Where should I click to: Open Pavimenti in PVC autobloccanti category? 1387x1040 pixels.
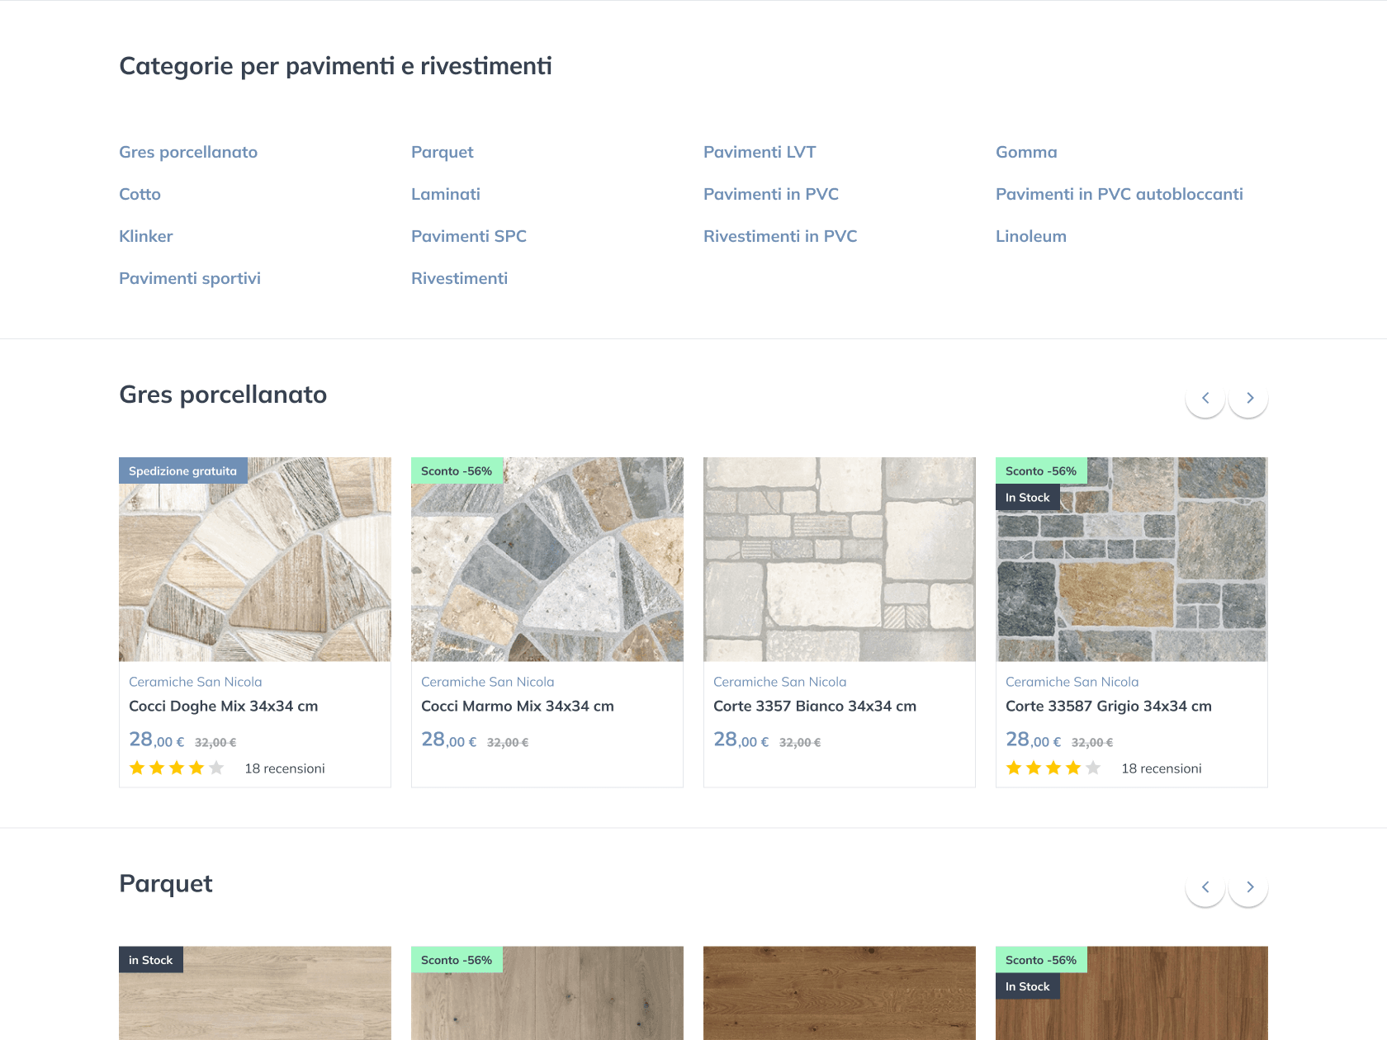point(1119,194)
